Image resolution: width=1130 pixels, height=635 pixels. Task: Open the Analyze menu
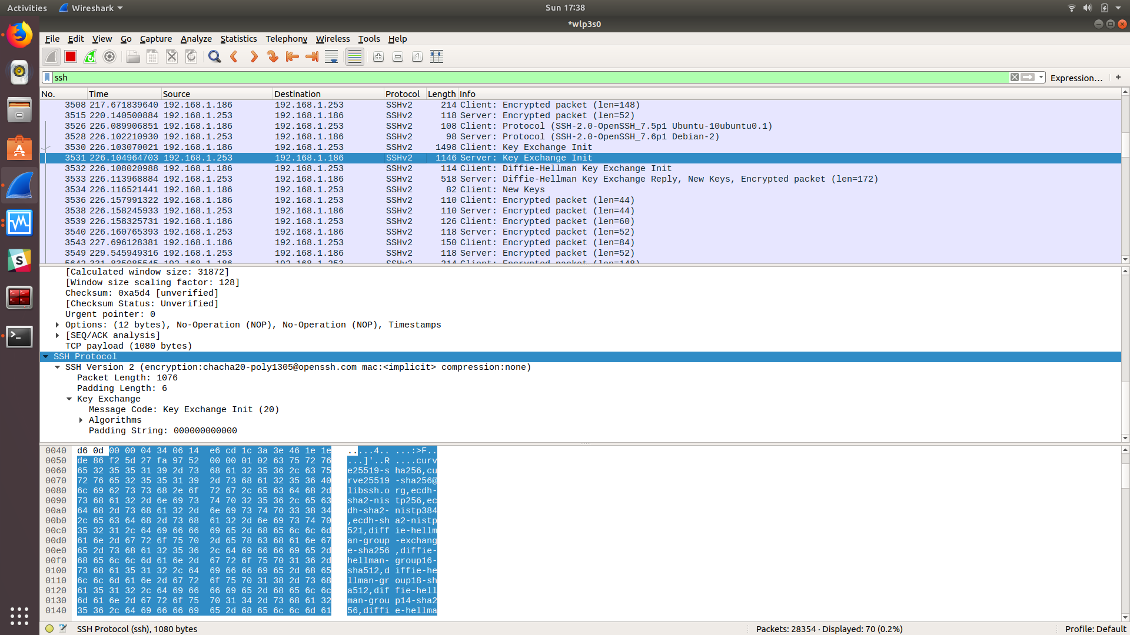196,39
